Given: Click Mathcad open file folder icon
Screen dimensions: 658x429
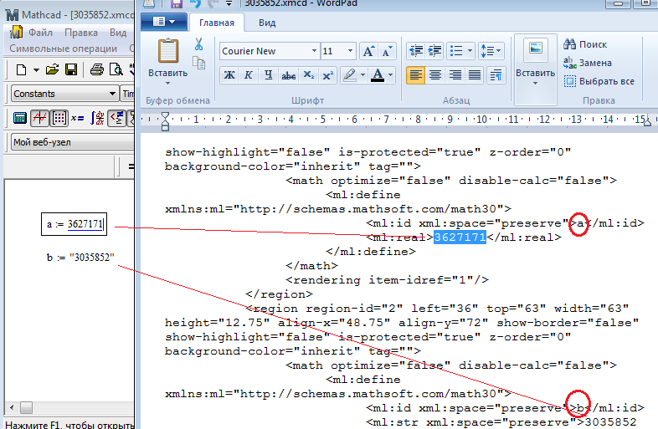Looking at the screenshot, I should pyautogui.click(x=52, y=69).
